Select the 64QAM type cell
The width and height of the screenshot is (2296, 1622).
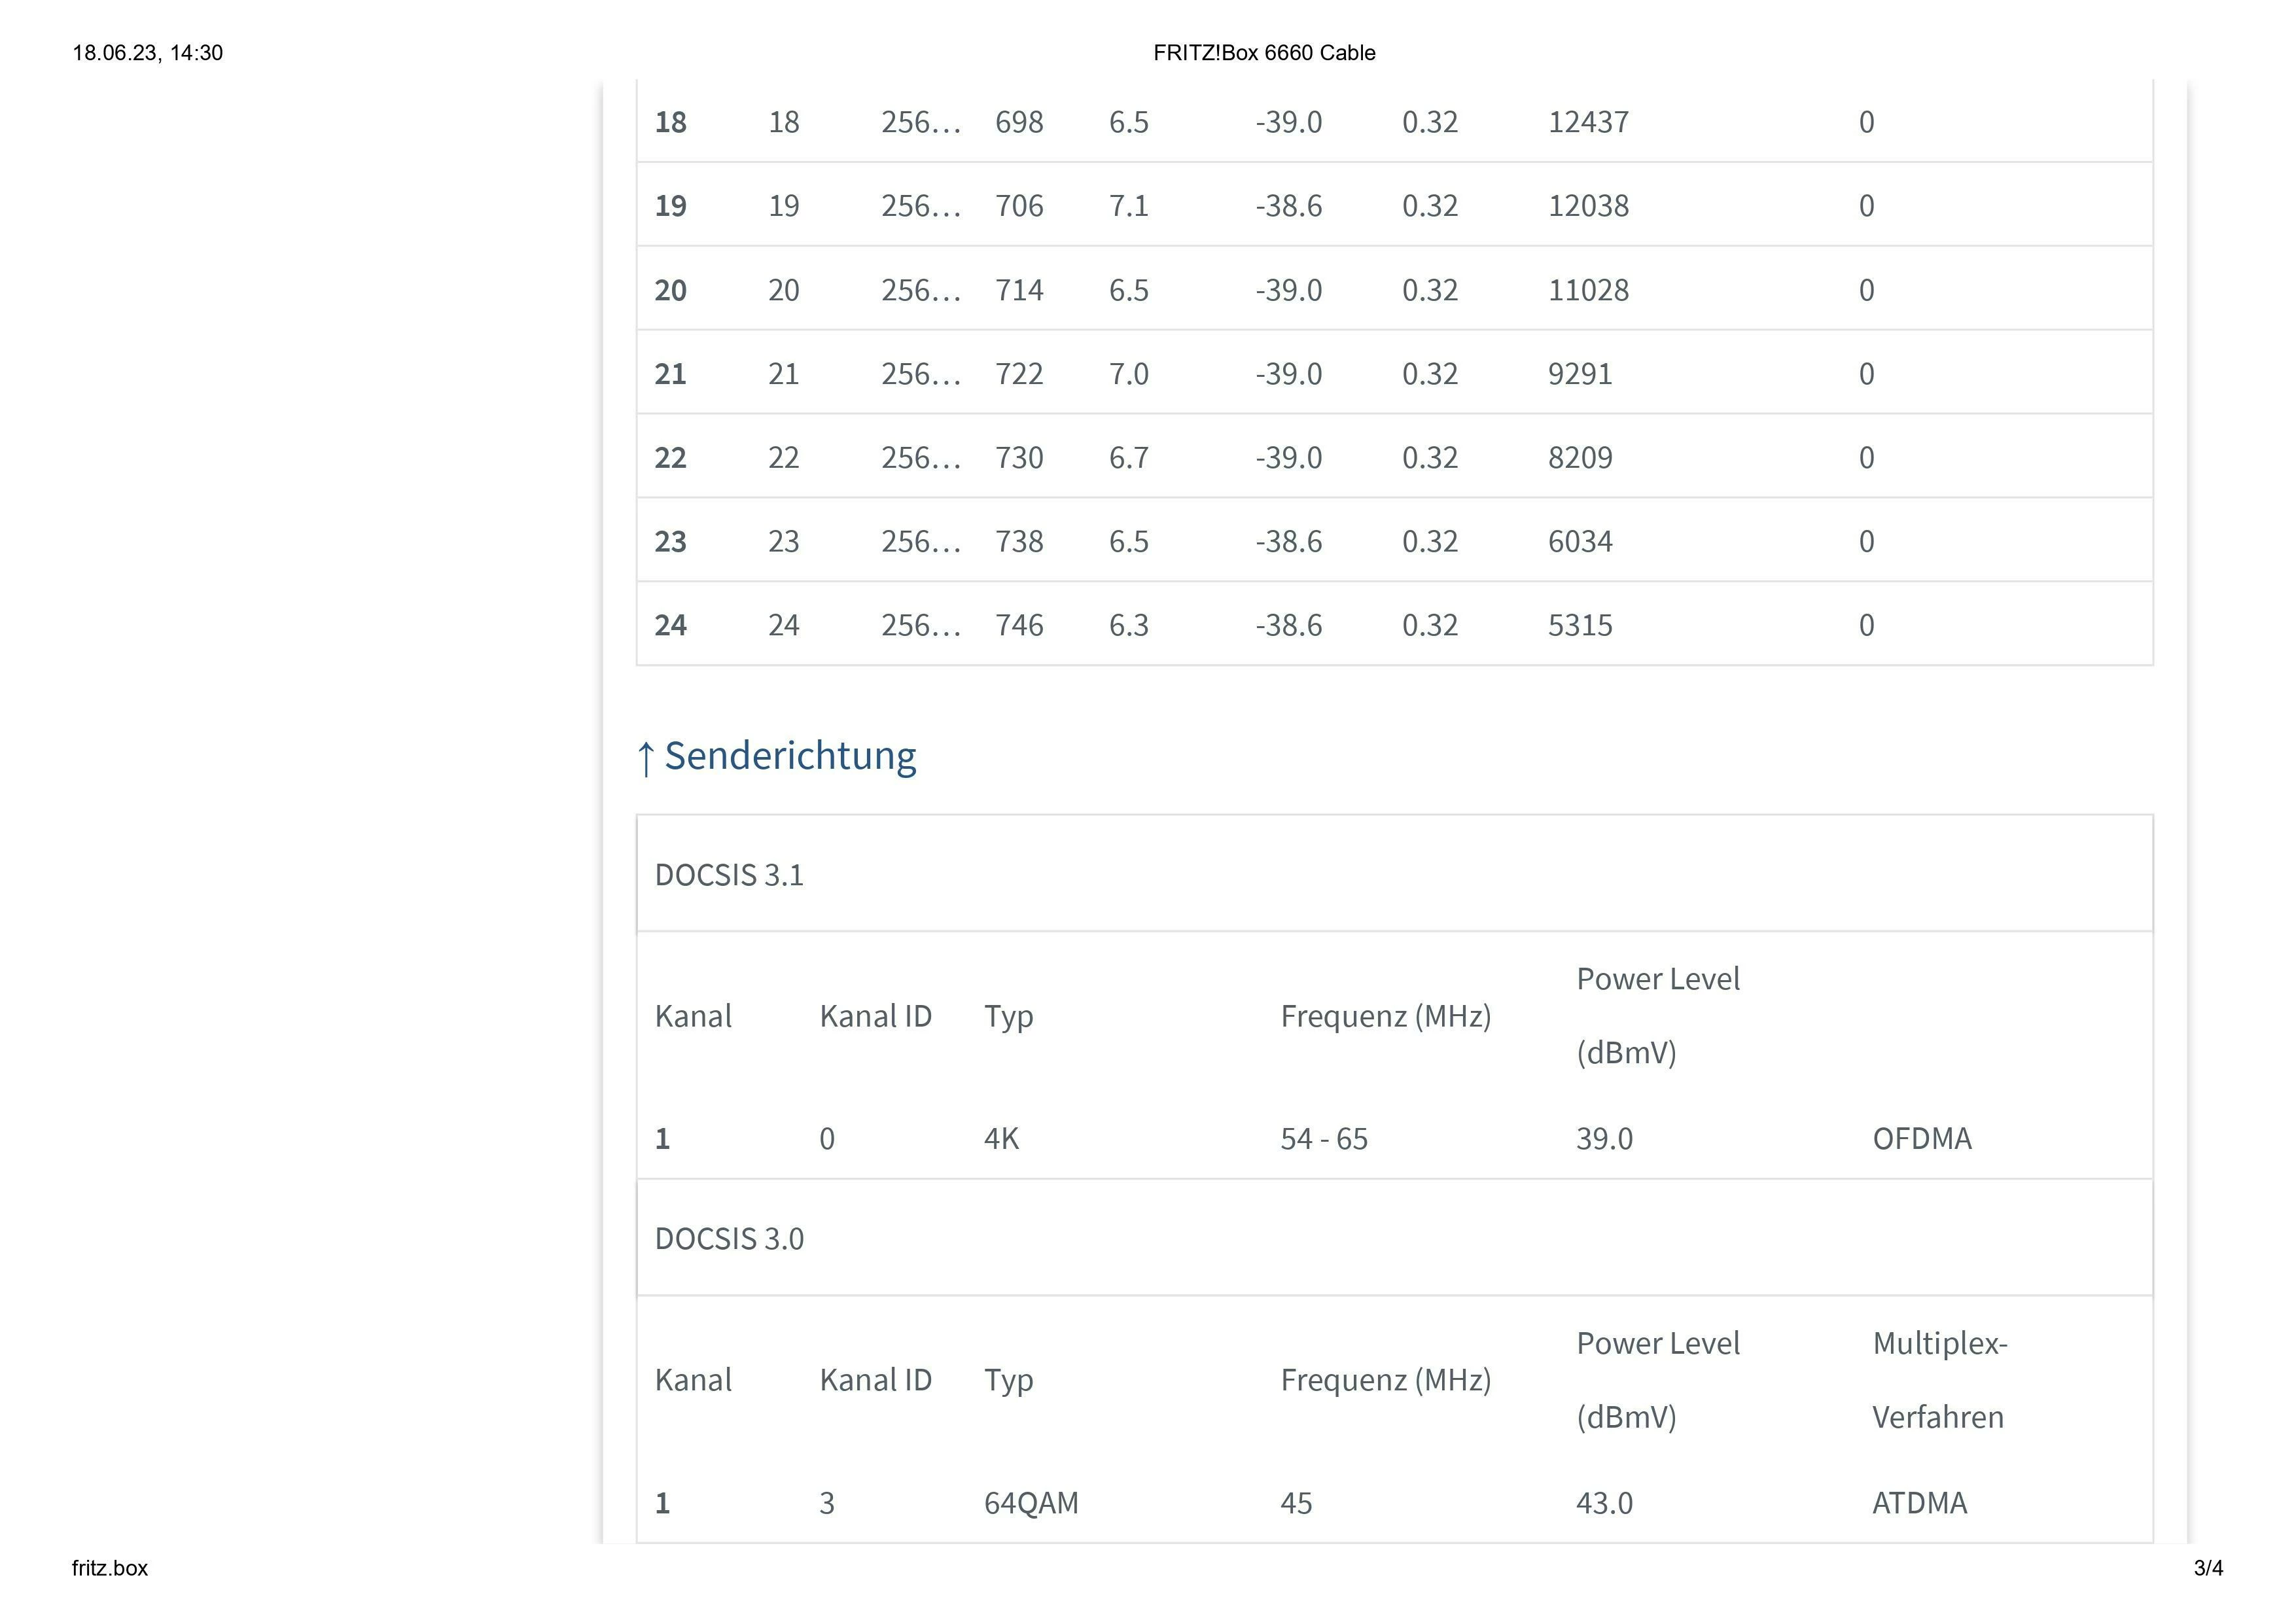click(x=1031, y=1503)
